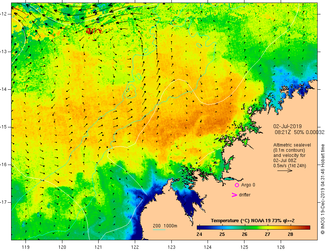Screen dimensions: 325x251
Task: Click the 0.5m/s velocity scale arrow
Action: click(x=285, y=171)
